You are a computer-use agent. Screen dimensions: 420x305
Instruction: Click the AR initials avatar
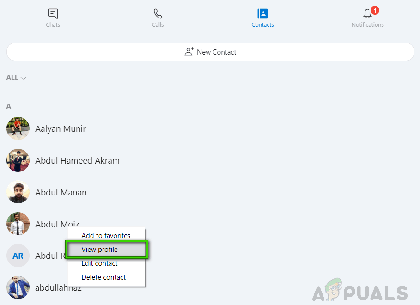(18, 256)
